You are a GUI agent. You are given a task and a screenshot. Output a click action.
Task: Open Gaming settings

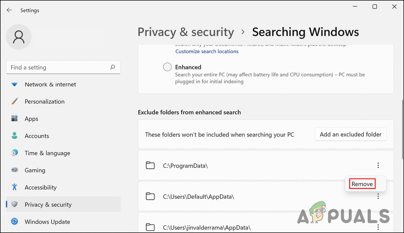click(35, 170)
